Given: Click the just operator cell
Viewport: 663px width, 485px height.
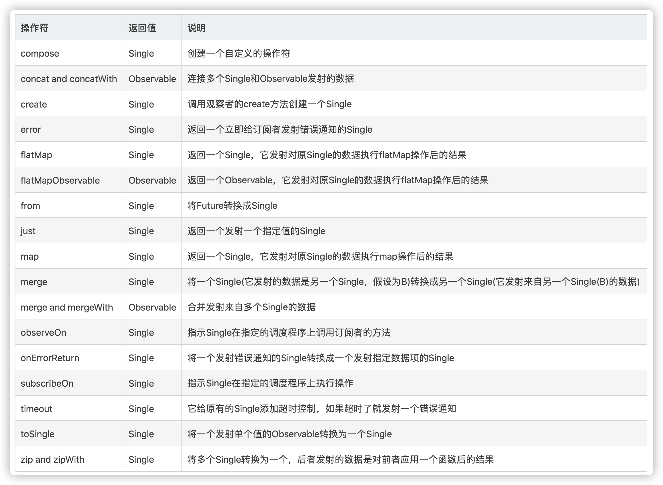Looking at the screenshot, I should pyautogui.click(x=28, y=231).
